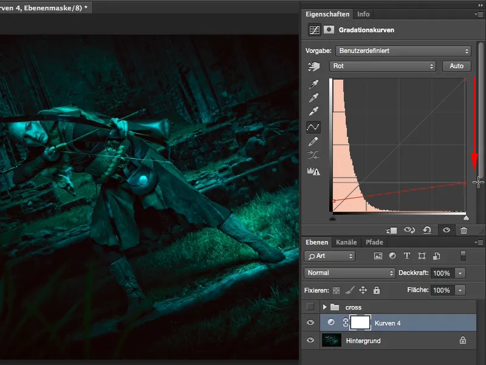Select the Hintergrund layer thumbnail
Viewport: 486px width, 365px height.
point(331,340)
